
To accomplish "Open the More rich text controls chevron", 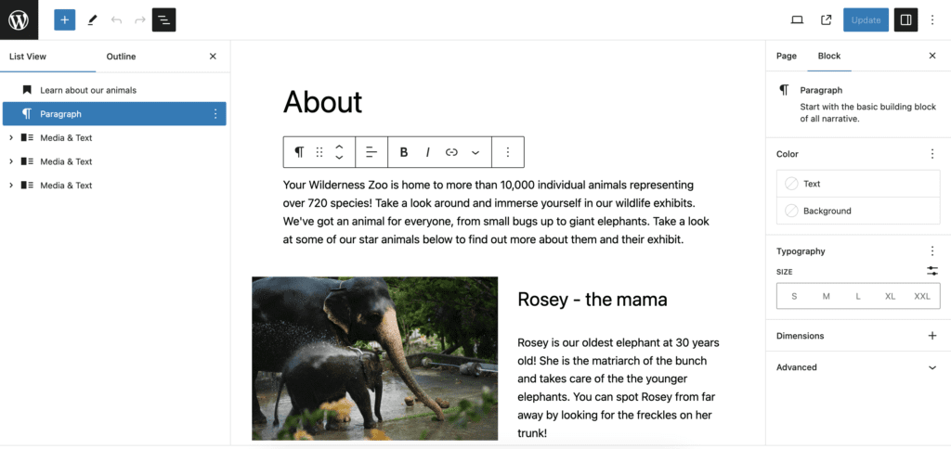I will [x=475, y=152].
